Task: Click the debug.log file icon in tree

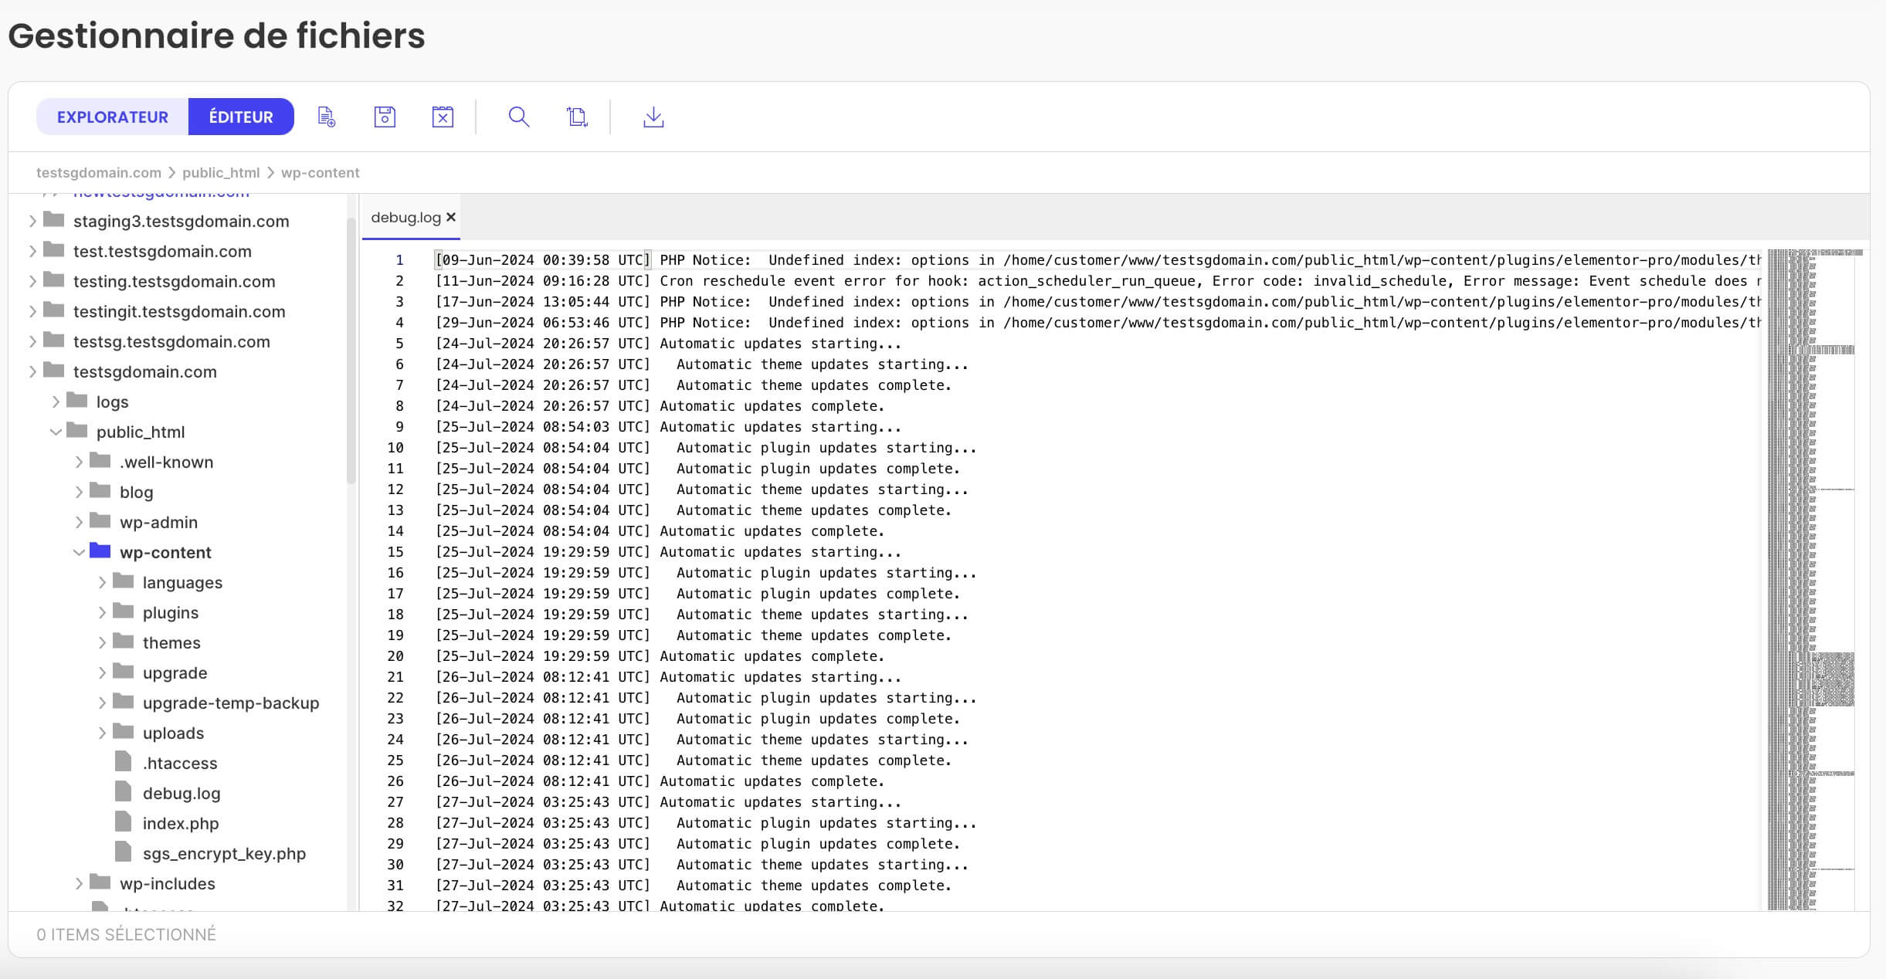Action: (124, 791)
